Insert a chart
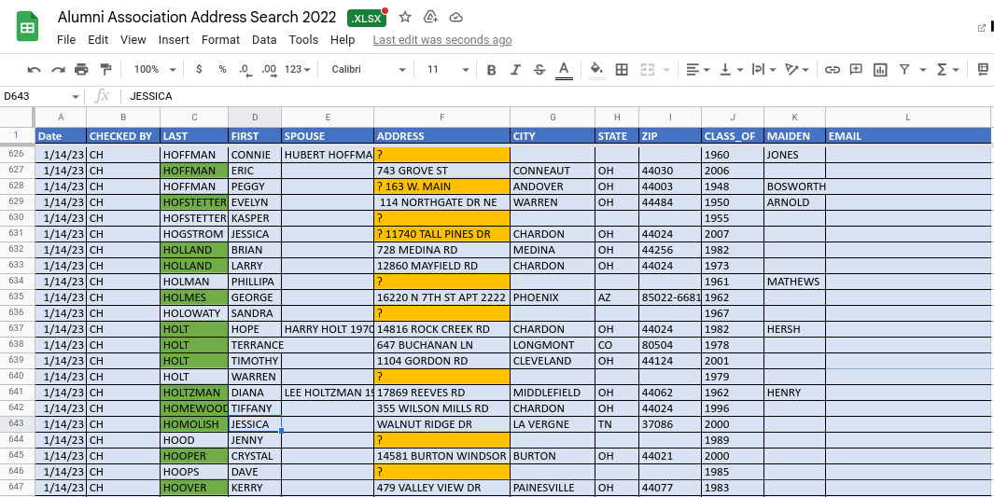Viewport: 994px width, 497px height. (x=880, y=70)
